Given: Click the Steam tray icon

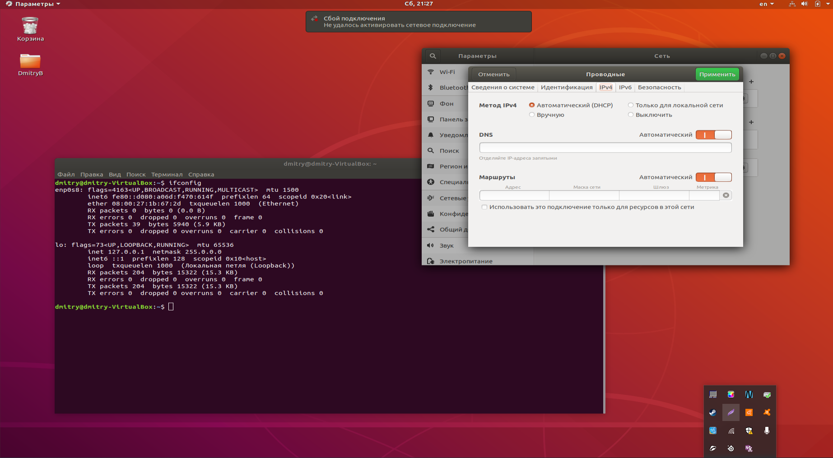Looking at the screenshot, I should 713,412.
